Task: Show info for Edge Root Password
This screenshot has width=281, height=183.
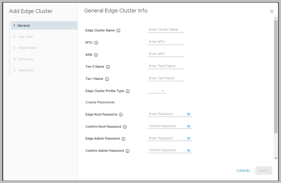Action: pyautogui.click(x=121, y=115)
